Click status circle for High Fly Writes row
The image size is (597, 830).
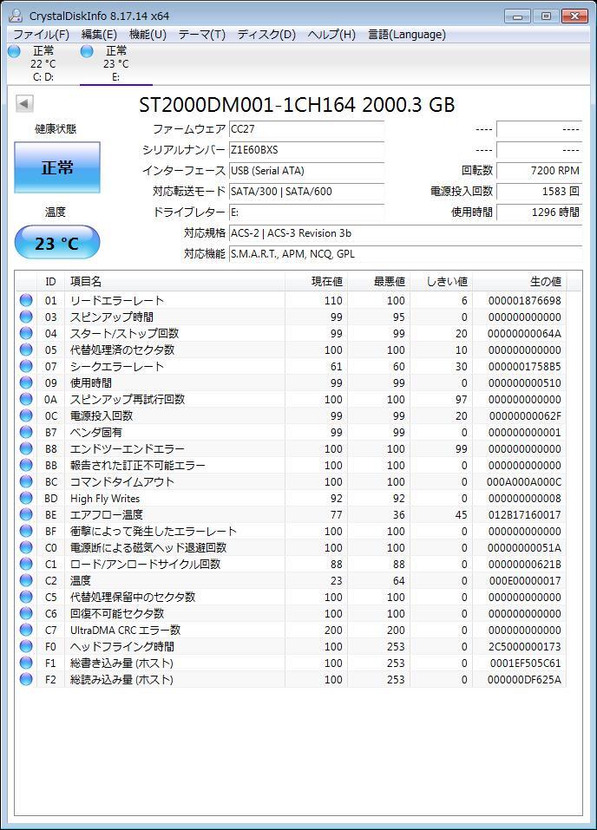point(26,498)
